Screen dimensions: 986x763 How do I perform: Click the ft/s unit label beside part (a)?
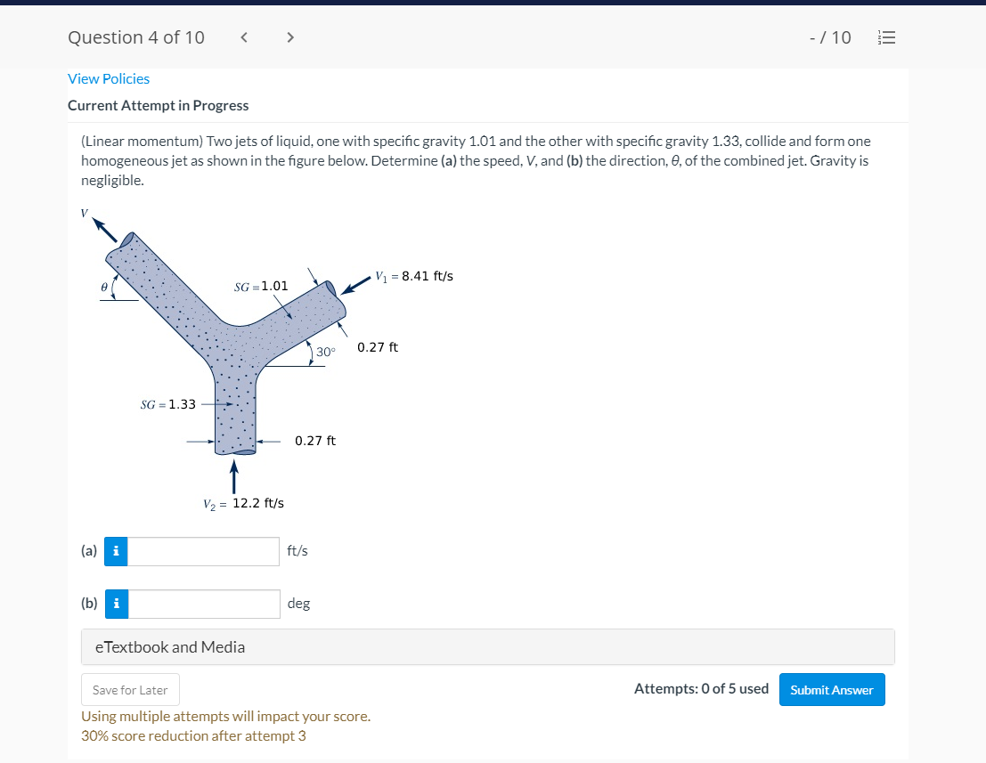pyautogui.click(x=297, y=551)
